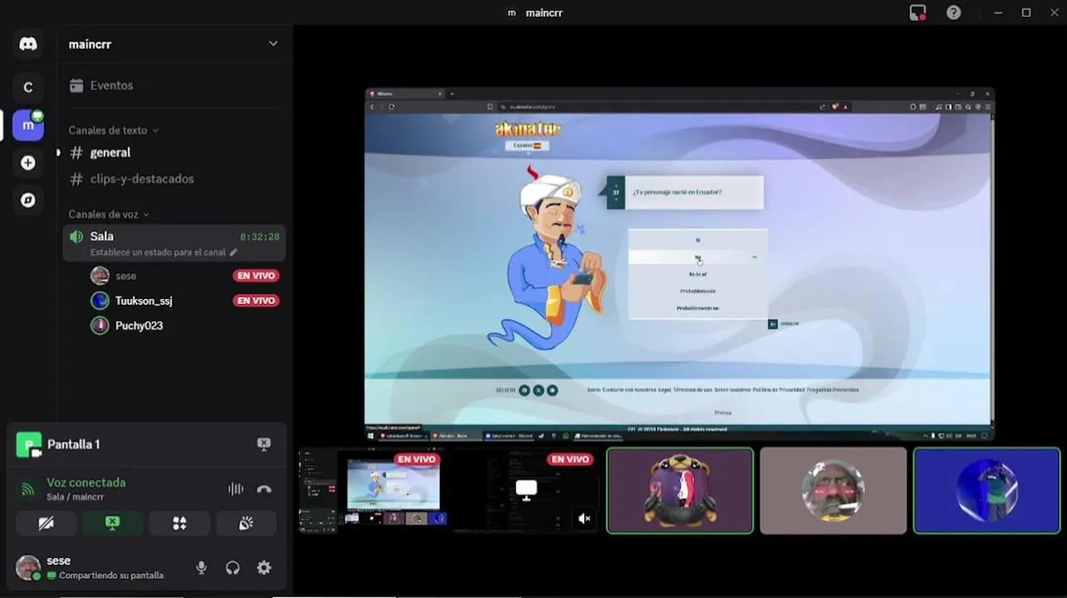Click the muted speaker icon on the second stream tile
This screenshot has height=598, width=1067.
pos(584,518)
